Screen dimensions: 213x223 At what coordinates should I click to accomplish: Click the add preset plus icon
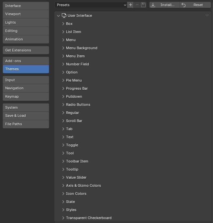(x=130, y=5)
